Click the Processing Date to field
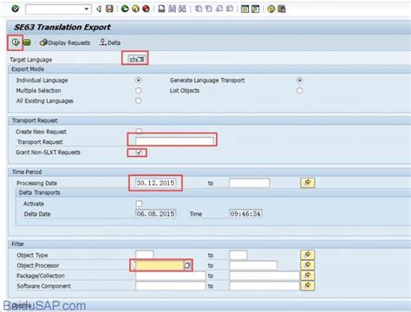Screen dimensions: 411x312 tap(250, 183)
